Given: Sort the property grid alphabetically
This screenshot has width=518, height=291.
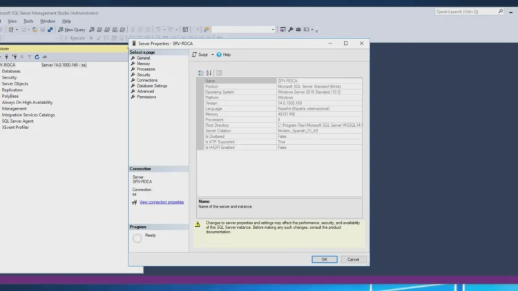Looking at the screenshot, I should [x=209, y=72].
